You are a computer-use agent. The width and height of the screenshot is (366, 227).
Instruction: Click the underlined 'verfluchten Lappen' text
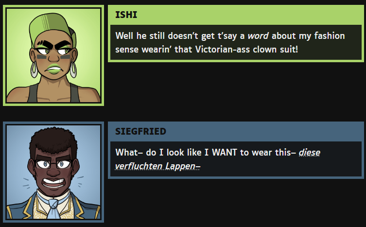pyautogui.click(x=157, y=166)
